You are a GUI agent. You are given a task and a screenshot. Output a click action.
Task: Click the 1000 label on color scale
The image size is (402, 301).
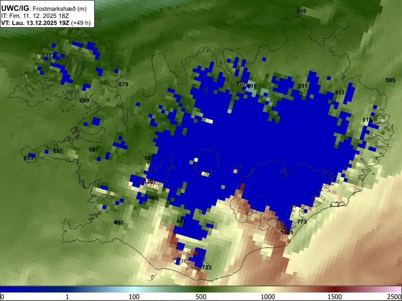pos(268,297)
